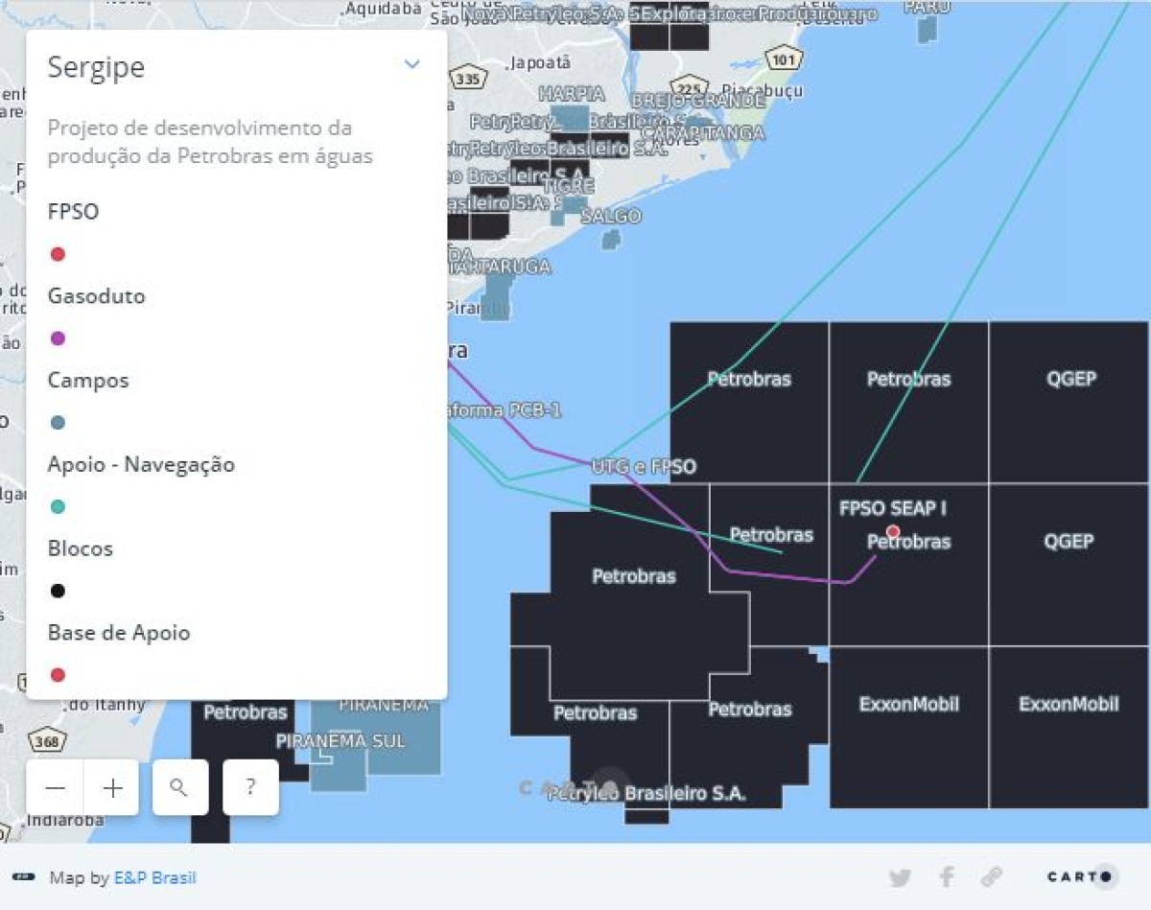1151x910 pixels.
Task: Click the Apoio - Navegação legend label
Action: (x=141, y=465)
